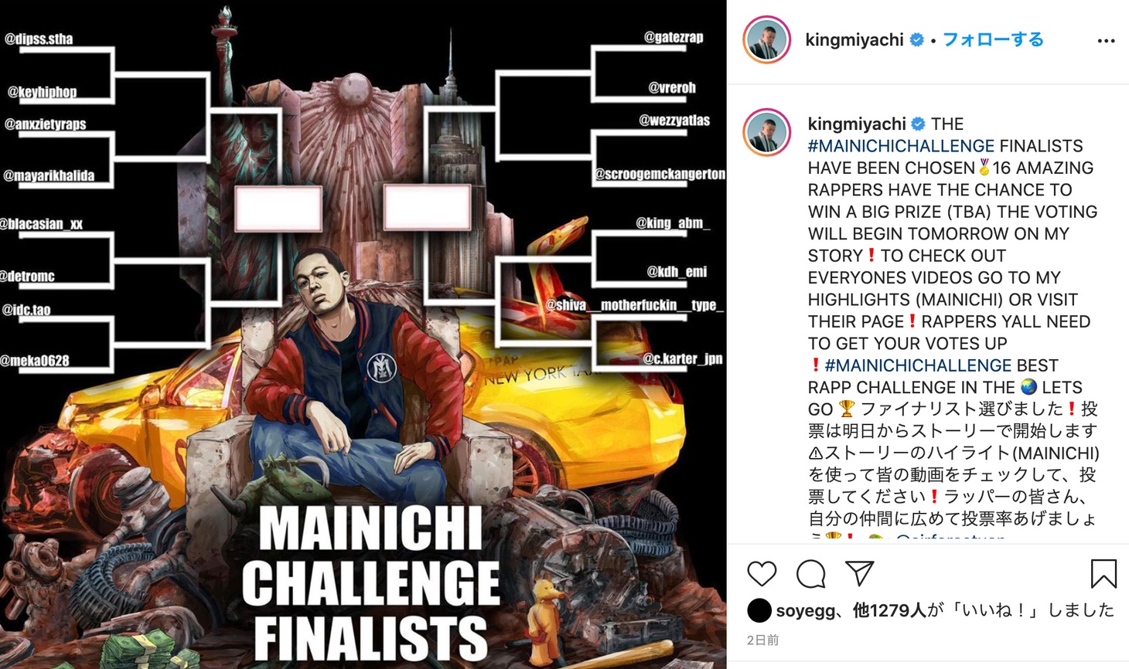Click kingmiyachi avatar beside the caption
Viewport: 1129px width, 669px height.
coord(767,133)
